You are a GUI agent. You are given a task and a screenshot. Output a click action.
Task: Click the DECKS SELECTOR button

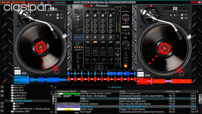14,2
